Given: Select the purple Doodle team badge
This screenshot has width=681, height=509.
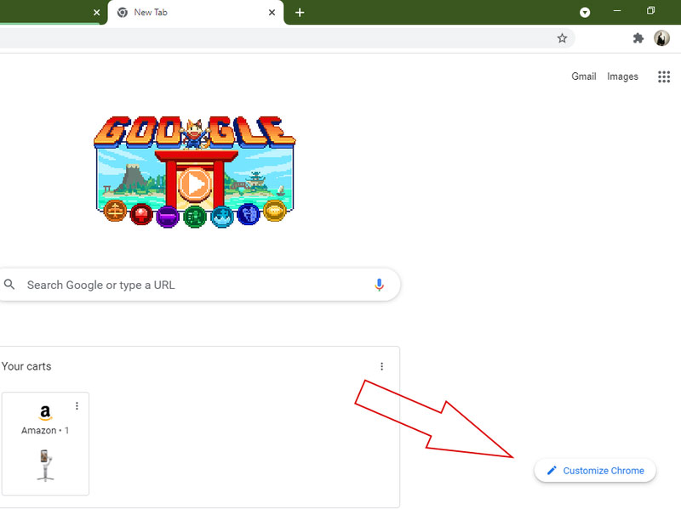Looking at the screenshot, I should click(168, 217).
